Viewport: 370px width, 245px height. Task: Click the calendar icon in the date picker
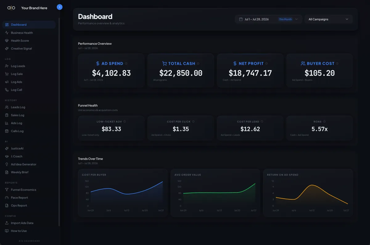241,19
